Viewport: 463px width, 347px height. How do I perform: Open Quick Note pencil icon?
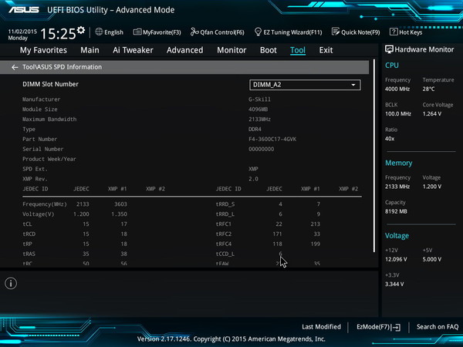click(x=336, y=32)
